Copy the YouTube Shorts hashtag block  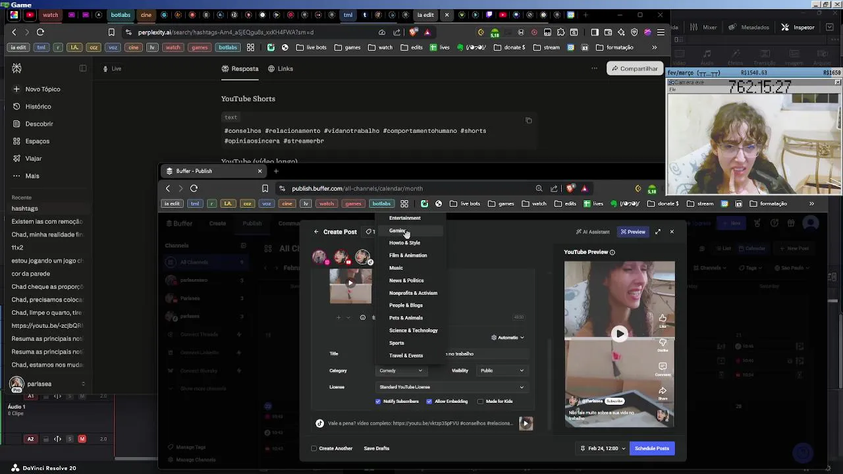point(528,120)
